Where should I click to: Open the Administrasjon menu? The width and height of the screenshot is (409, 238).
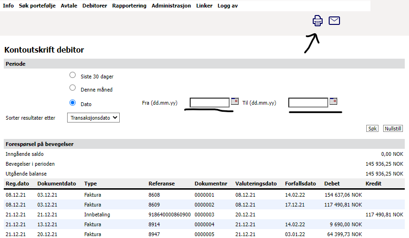coord(171,6)
